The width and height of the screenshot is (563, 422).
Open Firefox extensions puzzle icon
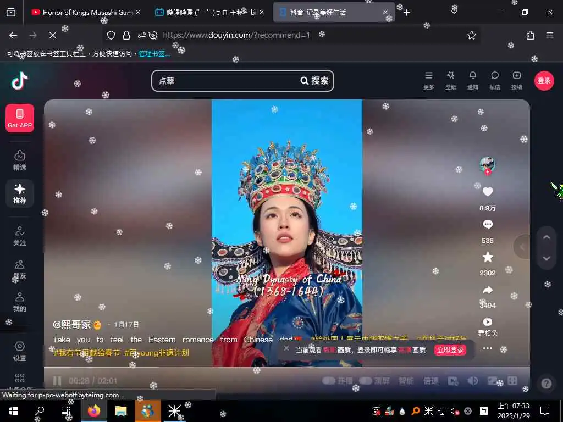tap(531, 35)
